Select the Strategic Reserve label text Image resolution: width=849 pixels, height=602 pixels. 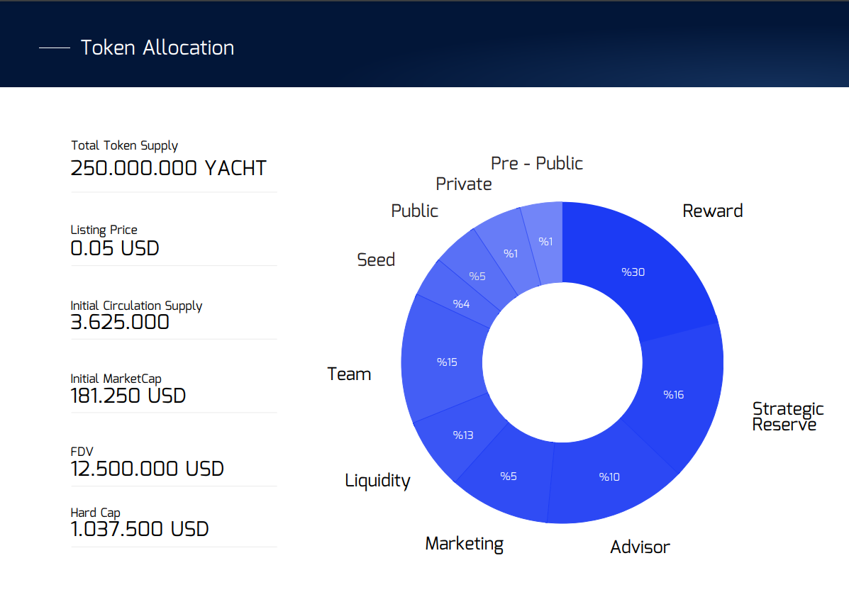pyautogui.click(x=788, y=416)
